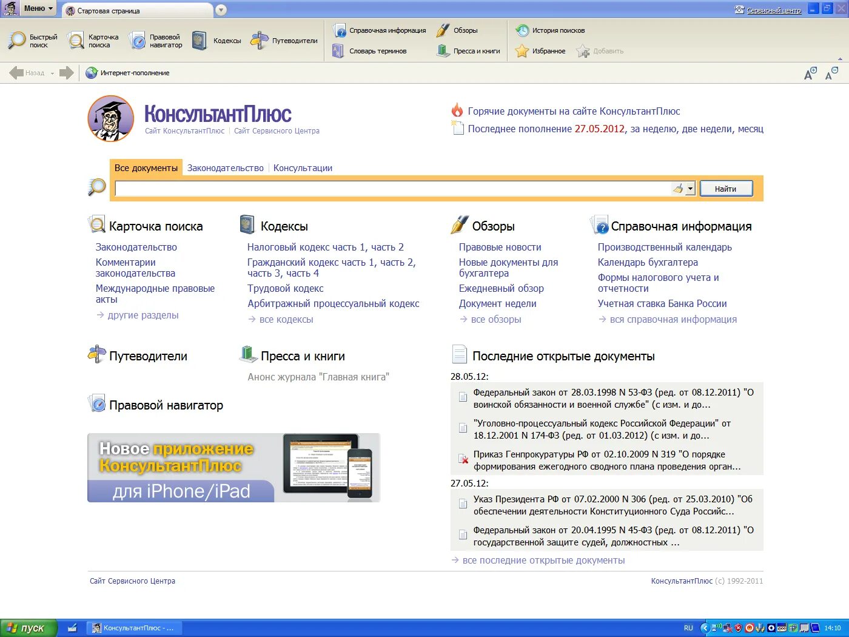Click the КонсультантПлюс professor logo
The width and height of the screenshot is (849, 637).
coord(110,118)
